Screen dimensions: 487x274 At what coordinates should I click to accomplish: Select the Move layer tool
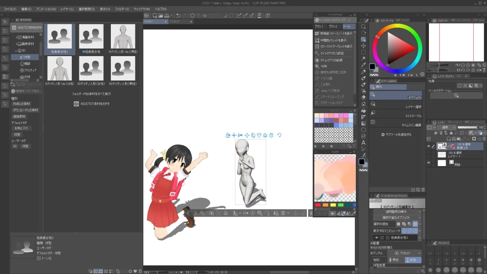[x=363, y=46]
